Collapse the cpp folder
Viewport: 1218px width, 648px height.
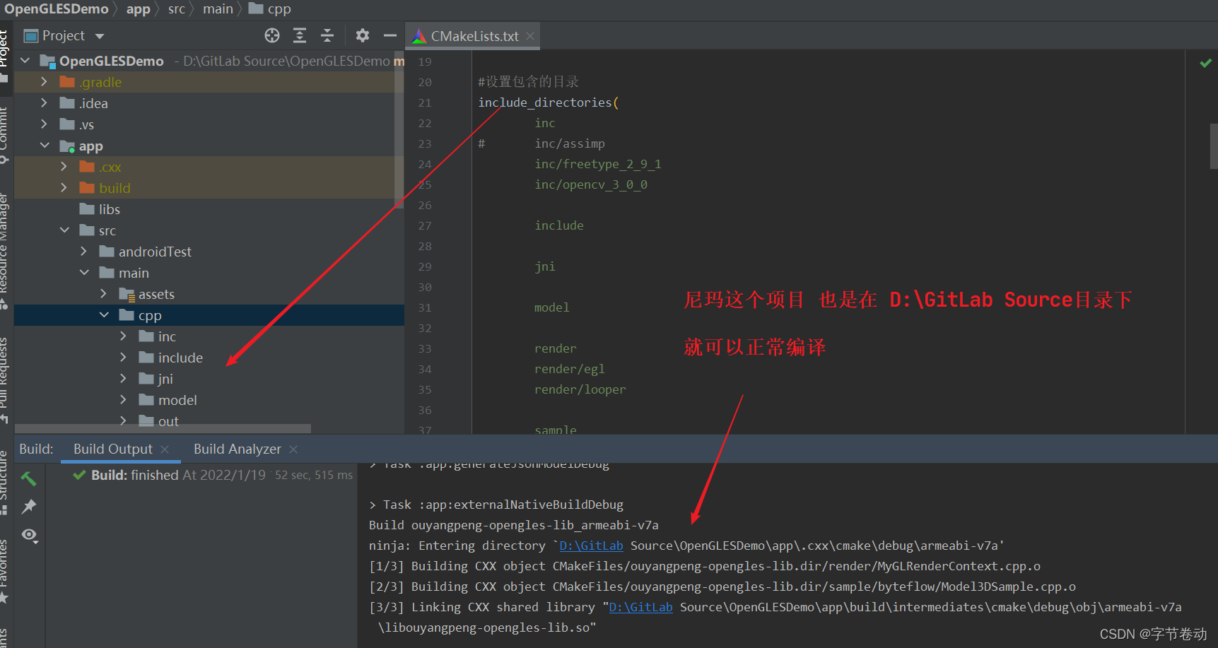[x=104, y=315]
